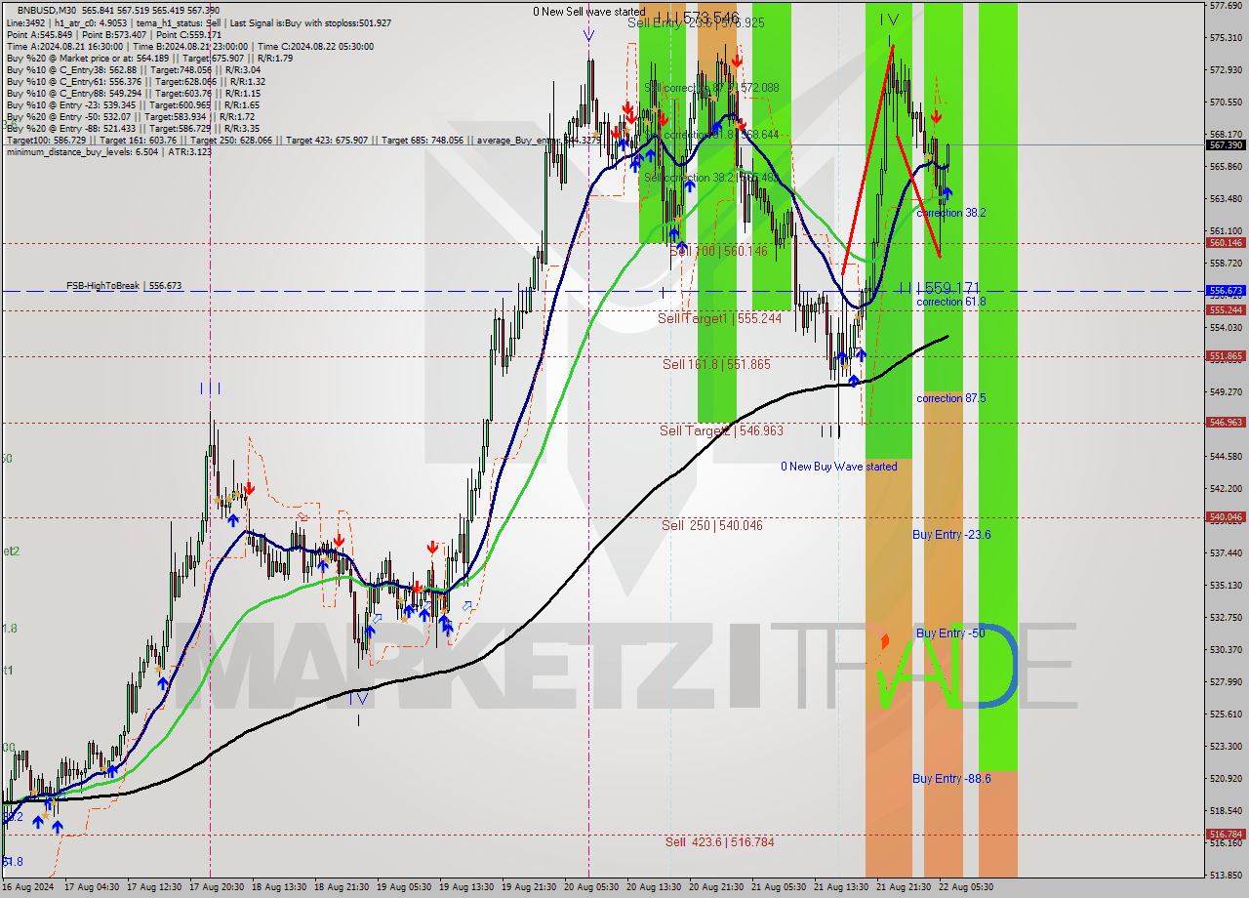Click the '16 Aug 2024' time axis label
Screen dimensions: 1249x898
click(x=28, y=887)
